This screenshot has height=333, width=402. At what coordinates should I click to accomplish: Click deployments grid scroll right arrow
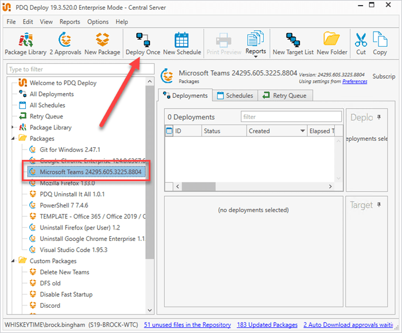[330, 187]
